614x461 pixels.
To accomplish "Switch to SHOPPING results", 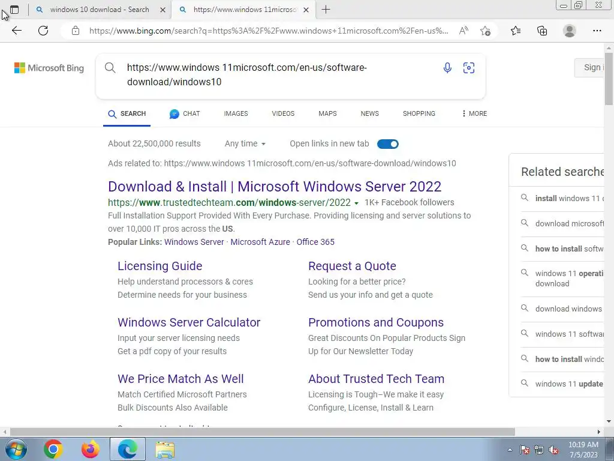I will point(419,113).
